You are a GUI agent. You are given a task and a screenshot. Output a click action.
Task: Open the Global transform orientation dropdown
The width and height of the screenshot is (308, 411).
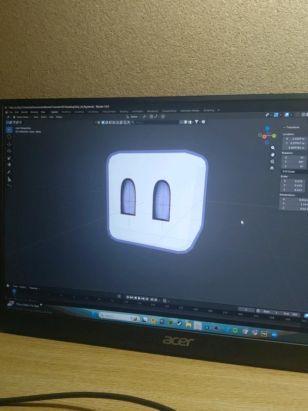[x=135, y=117]
